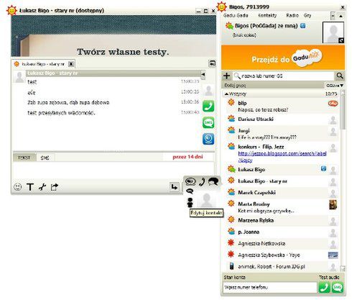Click the blue icon next to Bigos status
352x300 pixels.
point(303,26)
